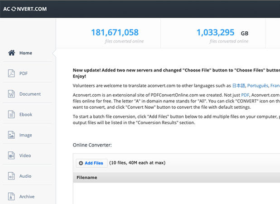Click the plus icon on Add Files
The height and width of the screenshot is (204, 280).
point(81,163)
